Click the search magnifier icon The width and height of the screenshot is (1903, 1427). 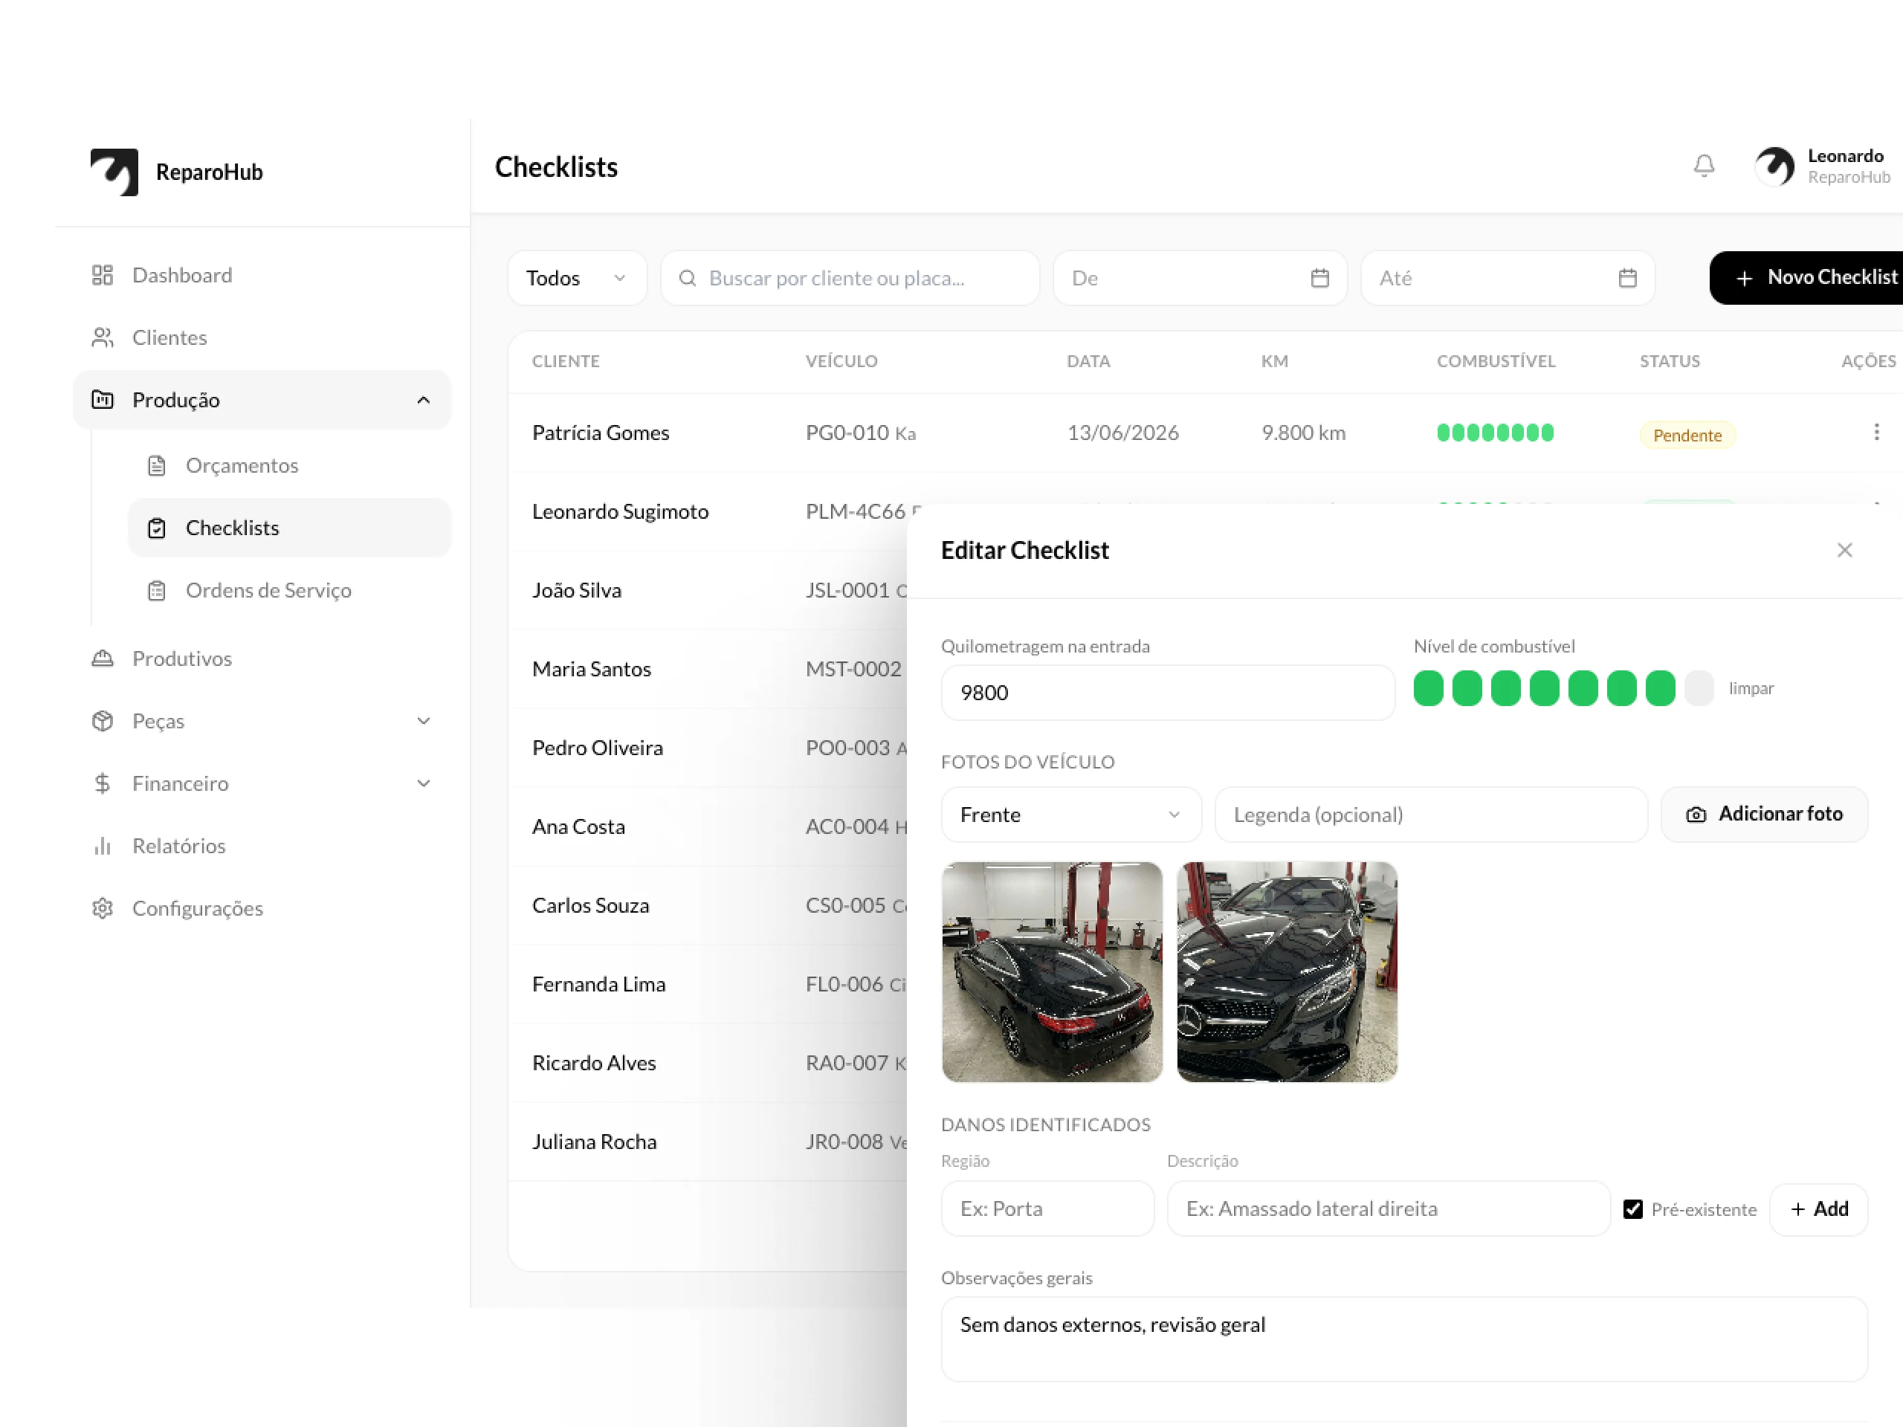click(688, 278)
